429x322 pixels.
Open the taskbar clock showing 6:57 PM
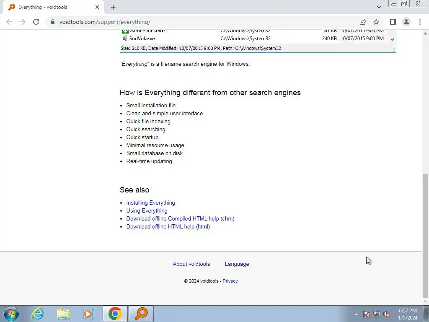tap(408, 314)
